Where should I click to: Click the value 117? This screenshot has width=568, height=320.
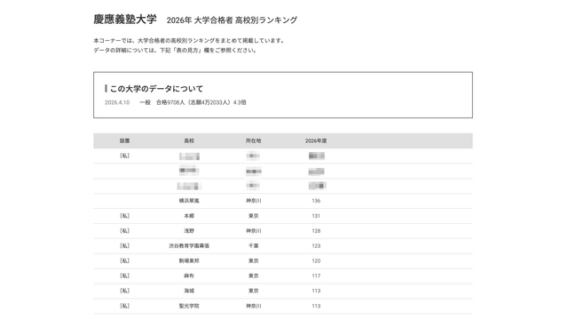click(x=316, y=276)
